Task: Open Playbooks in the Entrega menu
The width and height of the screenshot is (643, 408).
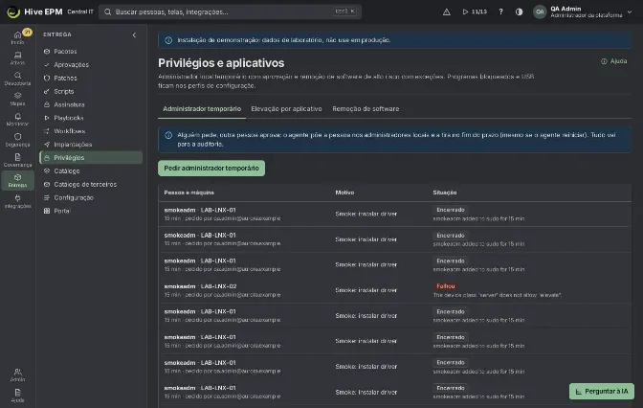Action: 91,118
